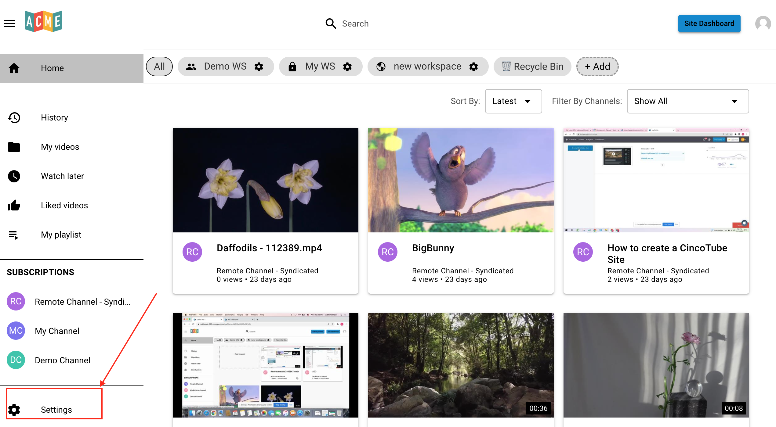Open the BigBunny video thumbnail
Viewport: 776px width, 427px height.
tap(461, 180)
